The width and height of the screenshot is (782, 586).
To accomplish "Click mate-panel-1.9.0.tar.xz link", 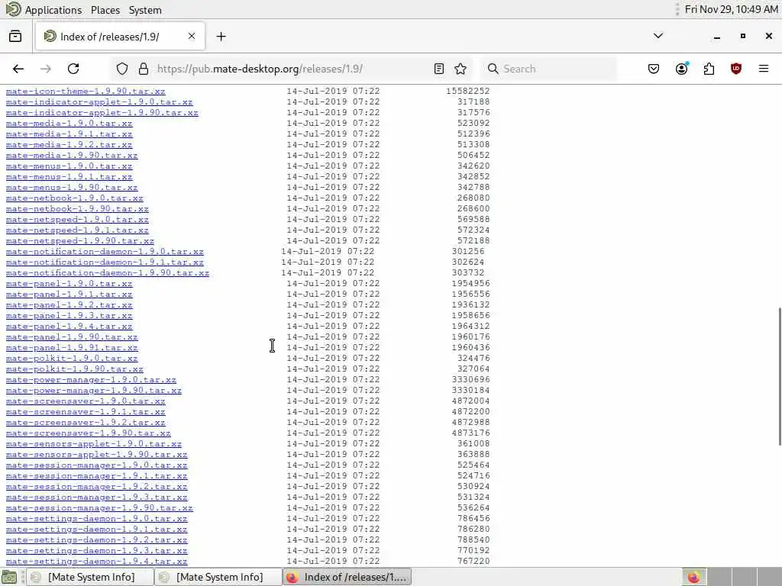I will point(69,284).
